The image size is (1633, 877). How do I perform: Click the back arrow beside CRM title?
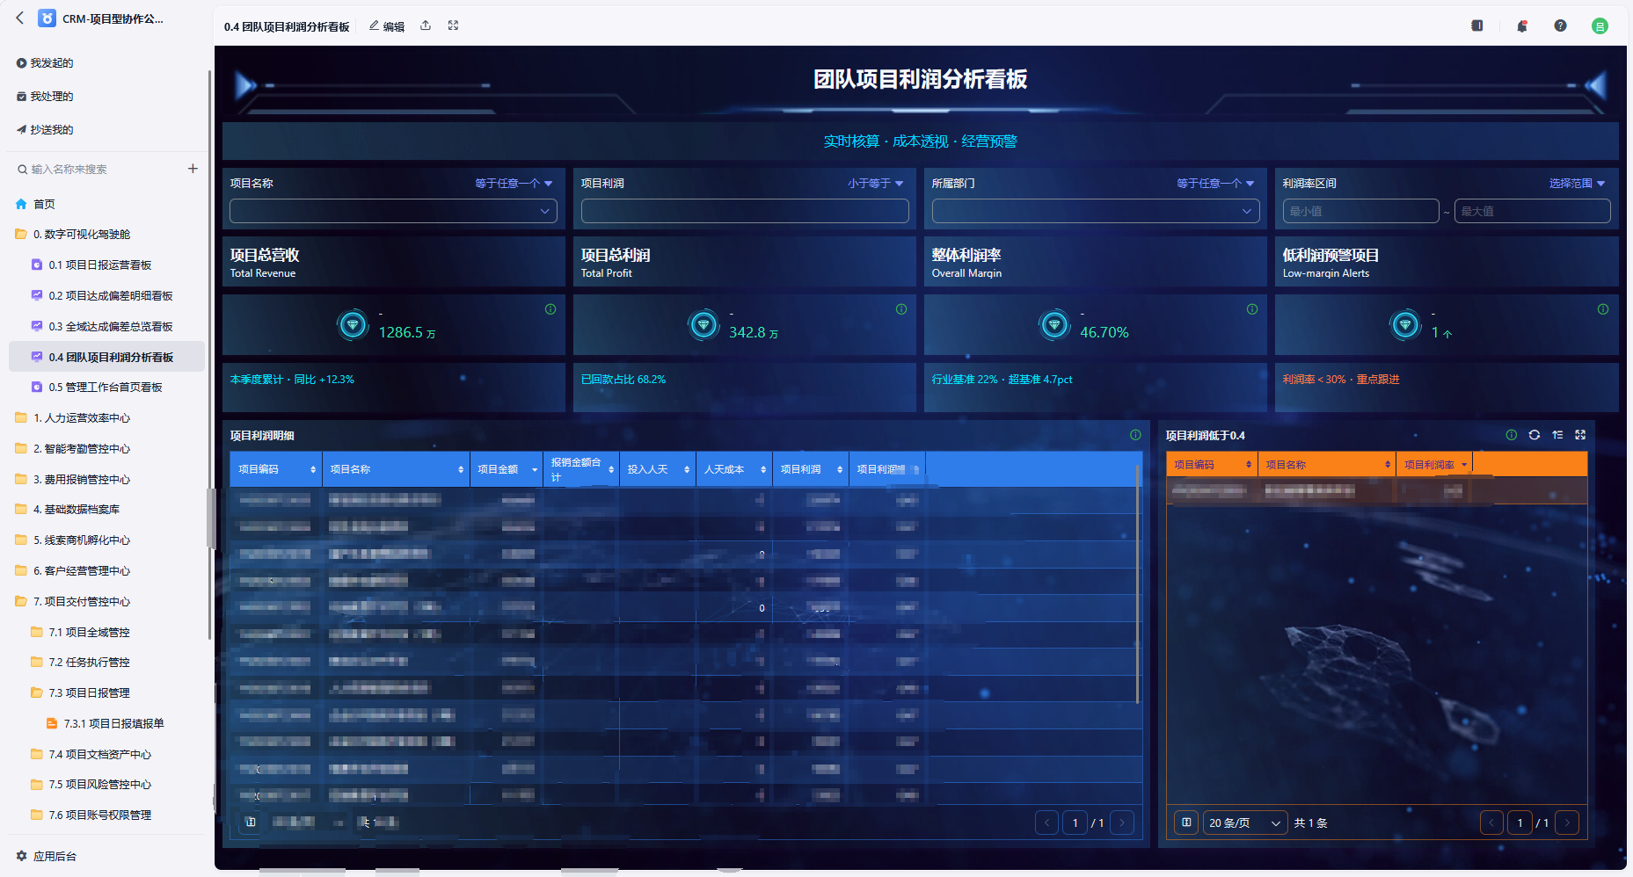coord(19,18)
